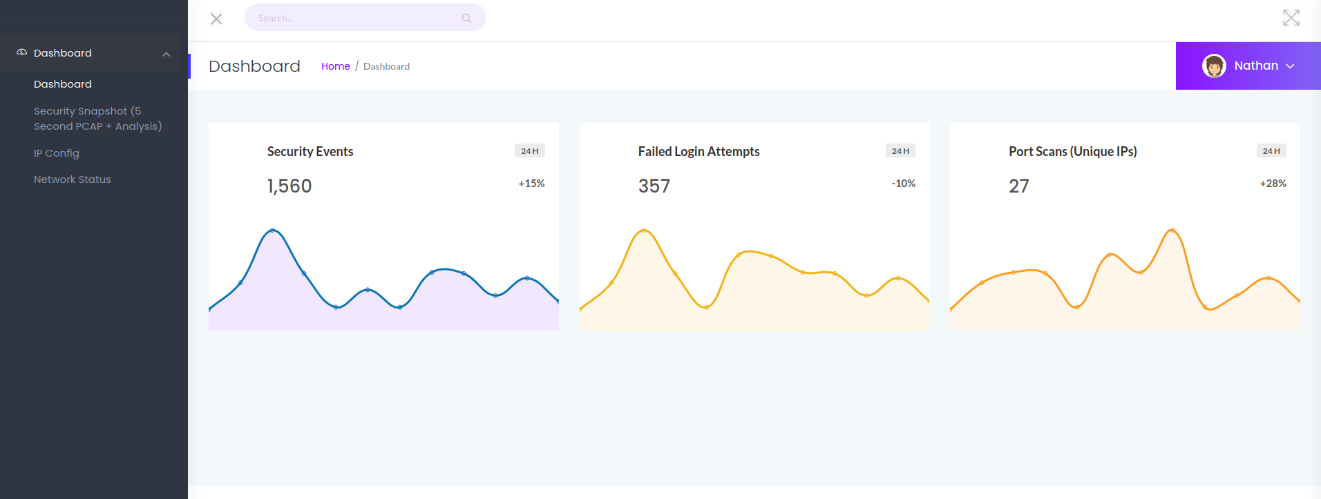Open the Dashboard submenu item
Viewport: 1321px width, 499px height.
click(63, 84)
